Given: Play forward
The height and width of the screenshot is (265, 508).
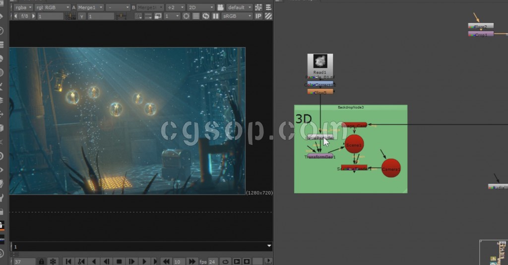Looking at the screenshot, I should pyautogui.click(x=144, y=262).
